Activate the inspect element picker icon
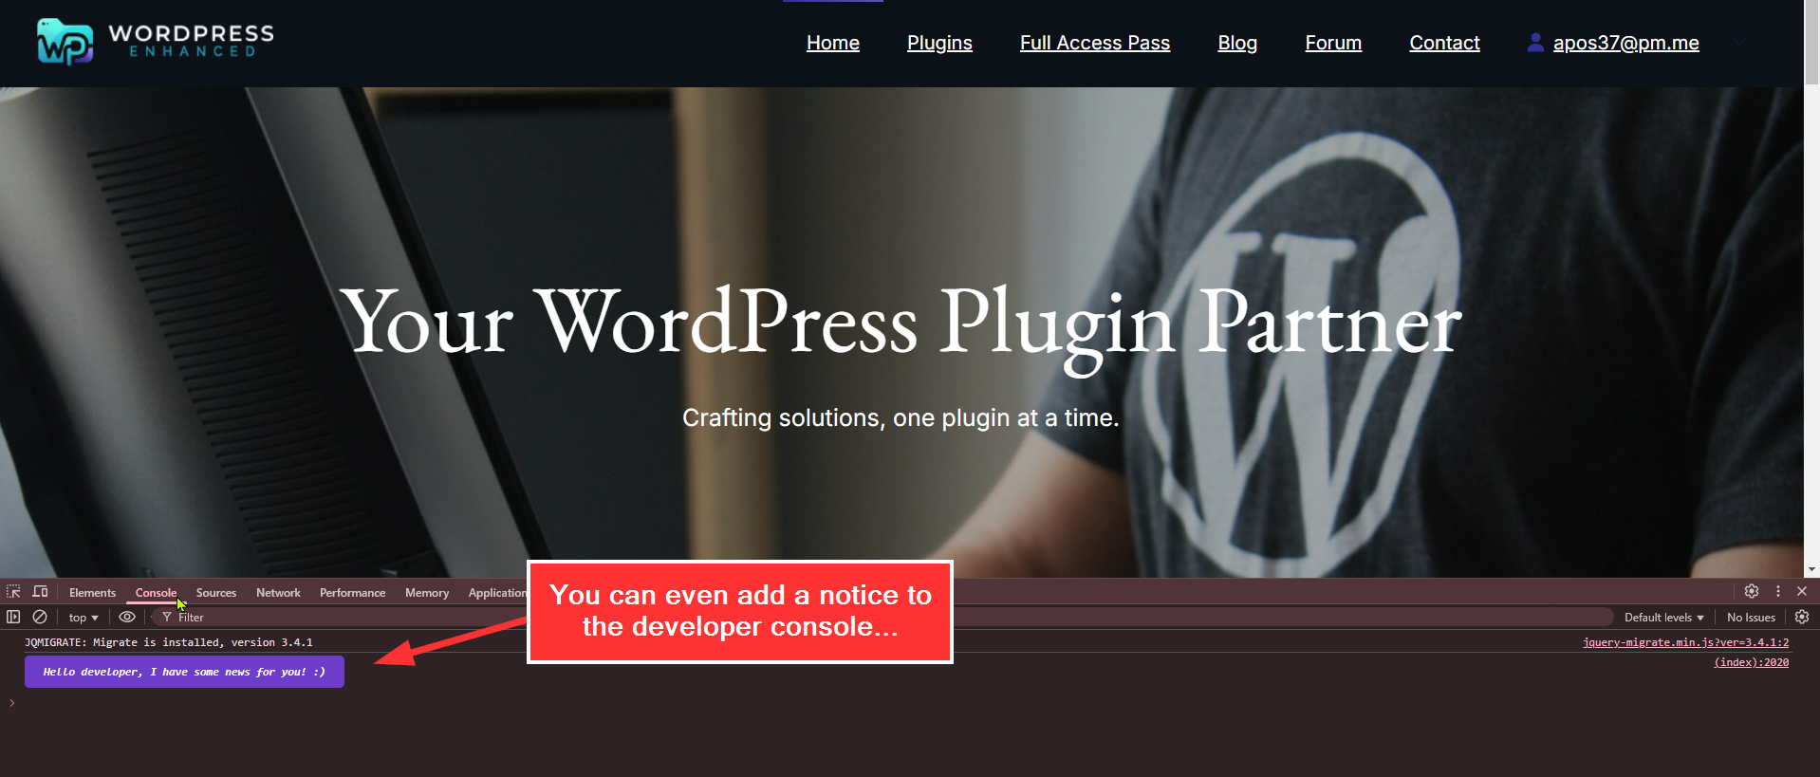The image size is (1820, 777). coord(13,592)
